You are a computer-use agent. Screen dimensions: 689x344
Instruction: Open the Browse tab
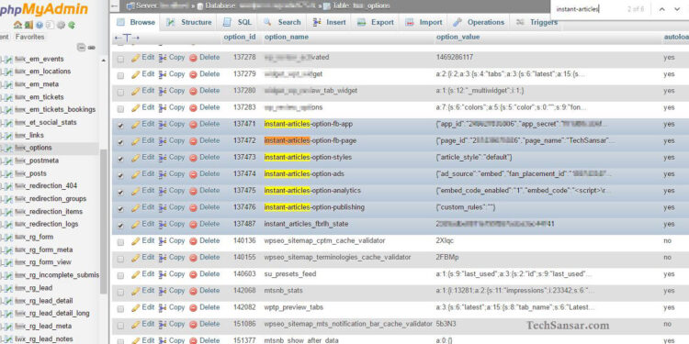point(136,22)
